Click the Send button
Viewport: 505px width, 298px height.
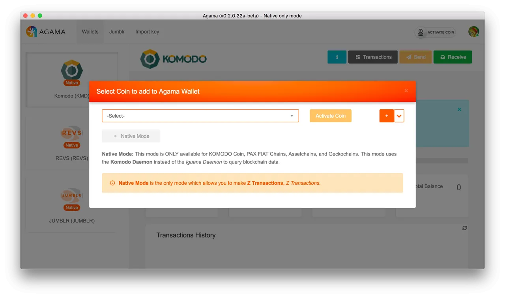415,57
